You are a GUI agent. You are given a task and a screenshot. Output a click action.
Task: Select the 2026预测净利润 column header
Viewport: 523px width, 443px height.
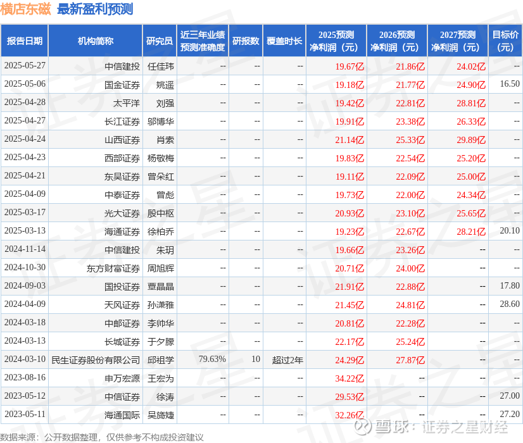397,41
